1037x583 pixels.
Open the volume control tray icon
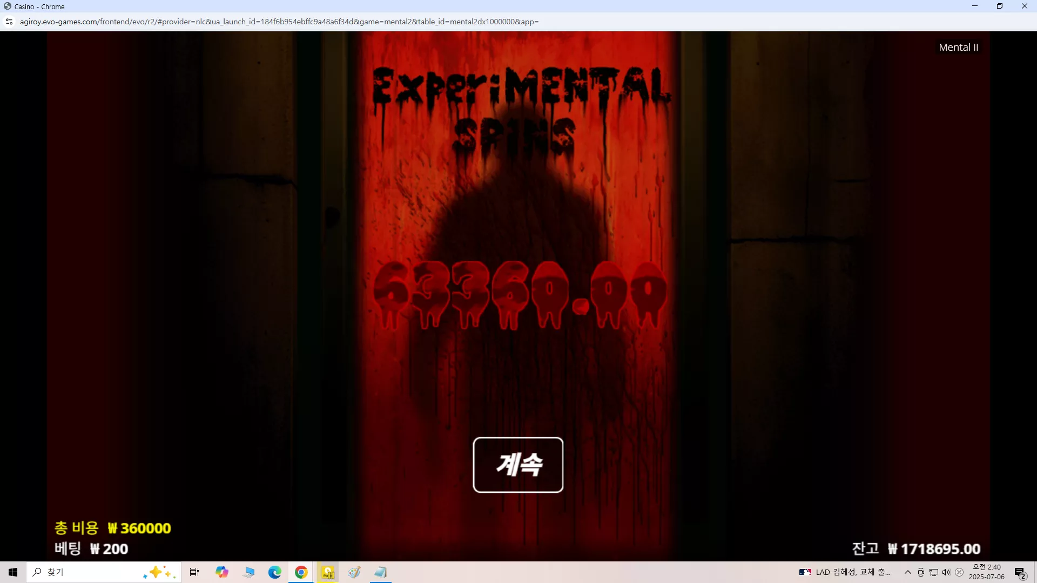(946, 572)
